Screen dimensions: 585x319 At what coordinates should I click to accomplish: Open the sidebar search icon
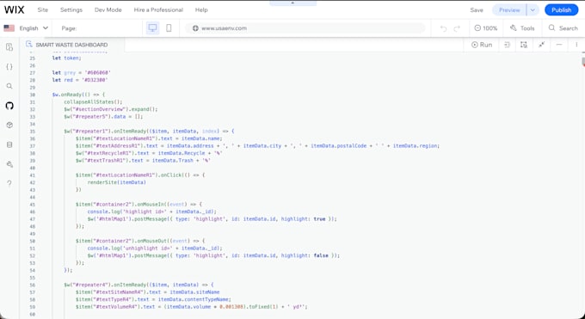coord(9,86)
